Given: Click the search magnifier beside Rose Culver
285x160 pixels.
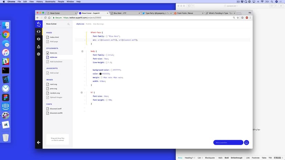Looking at the screenshot, I should pos(68,24).
